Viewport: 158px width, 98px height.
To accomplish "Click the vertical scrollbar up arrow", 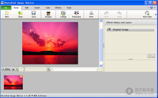I will [x=101, y=21].
